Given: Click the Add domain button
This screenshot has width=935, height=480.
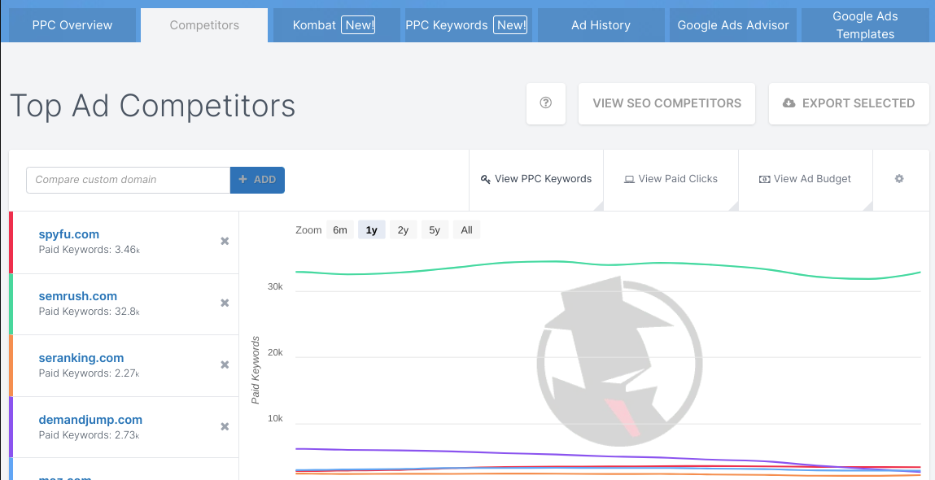Looking at the screenshot, I should [x=257, y=180].
